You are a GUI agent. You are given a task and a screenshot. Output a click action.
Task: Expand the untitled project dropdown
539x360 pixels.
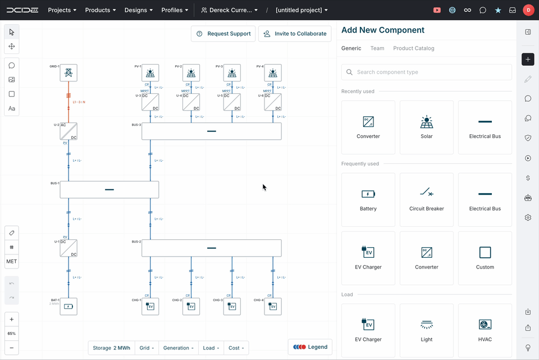(x=302, y=10)
